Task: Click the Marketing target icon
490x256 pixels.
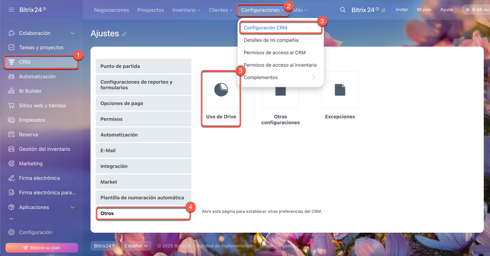Action: click(x=11, y=163)
